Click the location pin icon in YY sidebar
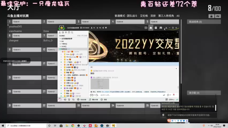Viewport: 228px width, 128px height. 66,32
